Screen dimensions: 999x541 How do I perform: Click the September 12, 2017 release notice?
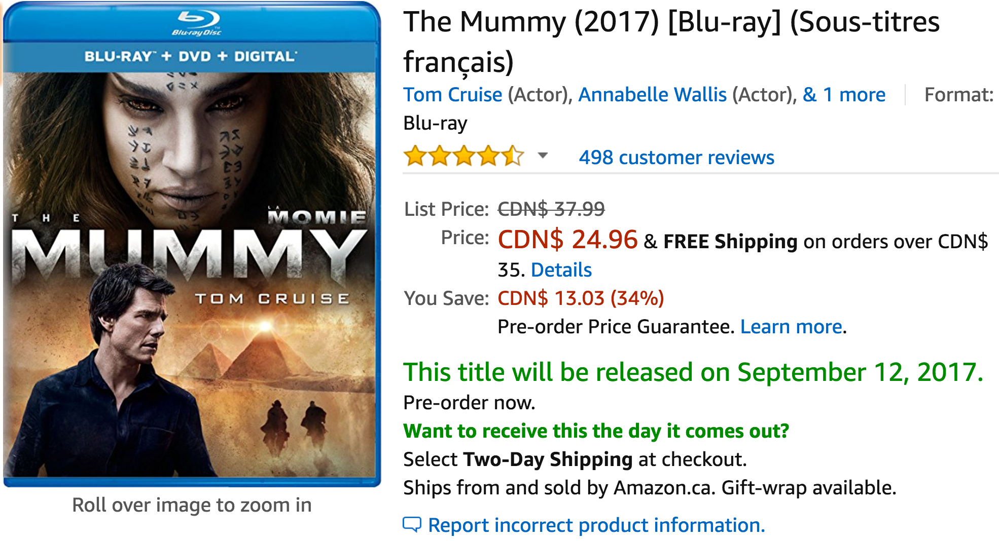click(x=693, y=372)
